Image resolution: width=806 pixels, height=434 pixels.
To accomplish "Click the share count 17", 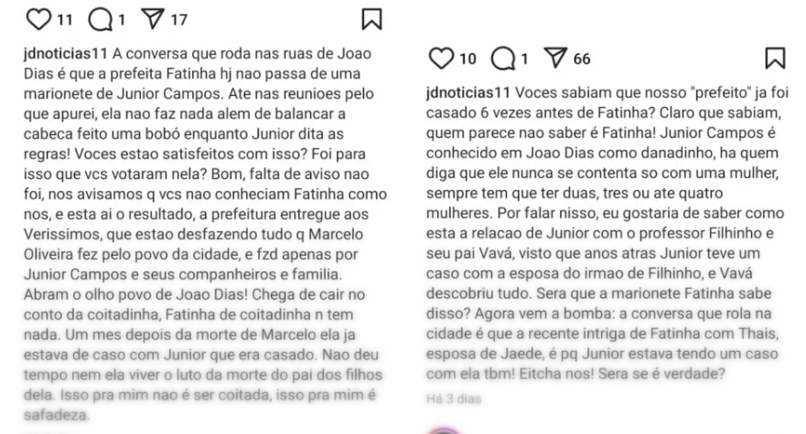I will point(178,18).
